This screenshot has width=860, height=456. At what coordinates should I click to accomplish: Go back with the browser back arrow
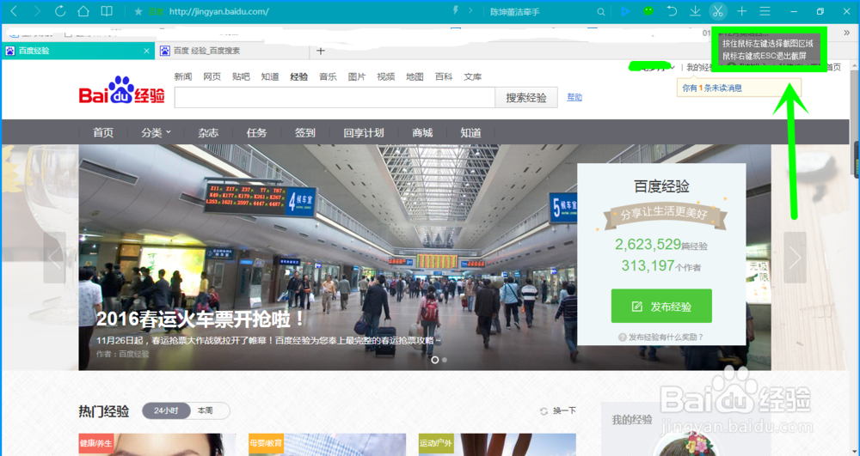point(14,11)
